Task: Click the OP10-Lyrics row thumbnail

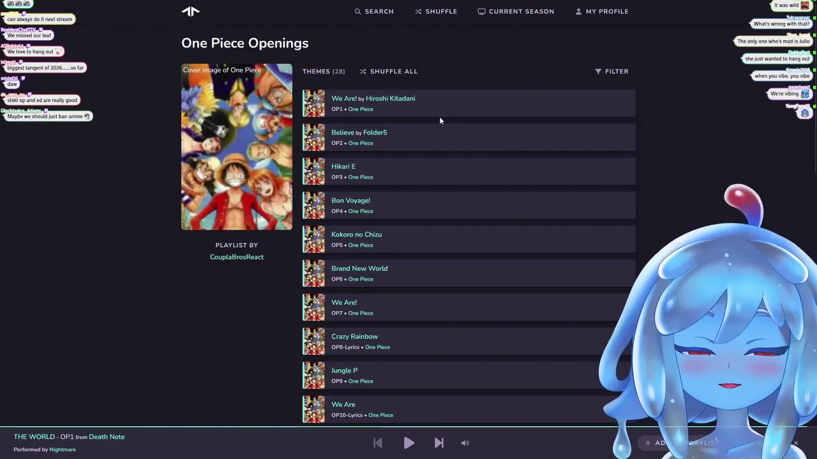Action: 313,409
